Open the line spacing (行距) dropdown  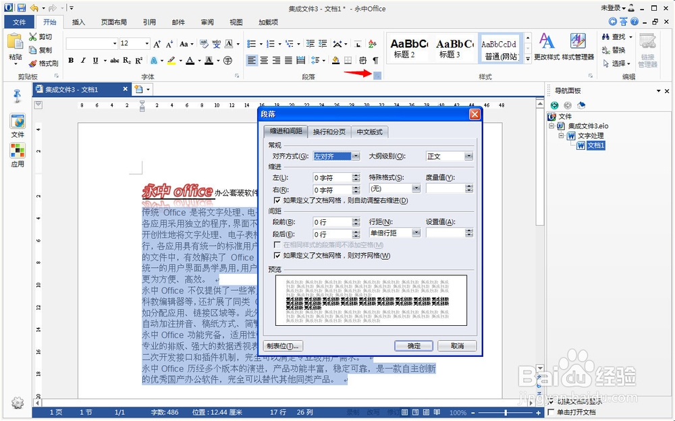(416, 233)
